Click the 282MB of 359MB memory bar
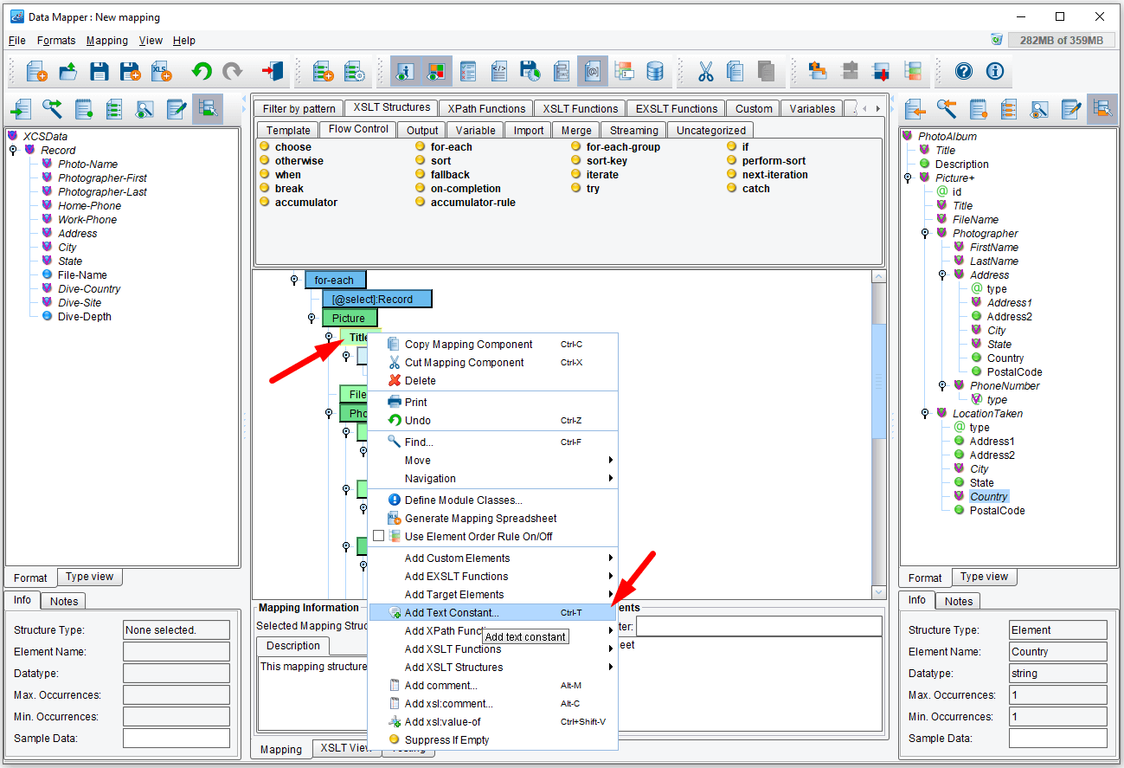The image size is (1124, 768). pos(1062,40)
